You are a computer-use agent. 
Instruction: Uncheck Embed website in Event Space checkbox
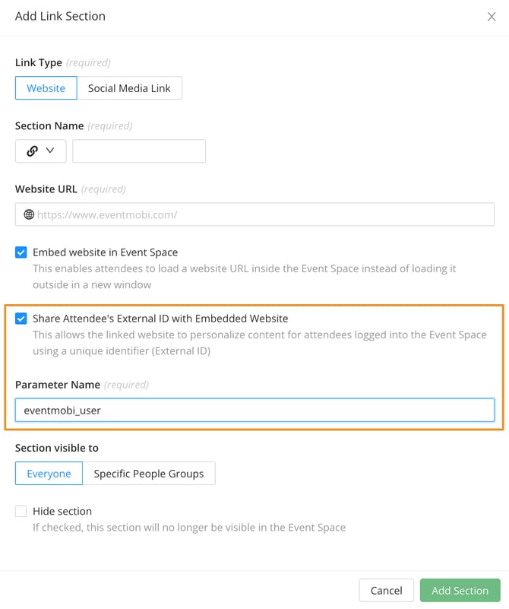(21, 252)
